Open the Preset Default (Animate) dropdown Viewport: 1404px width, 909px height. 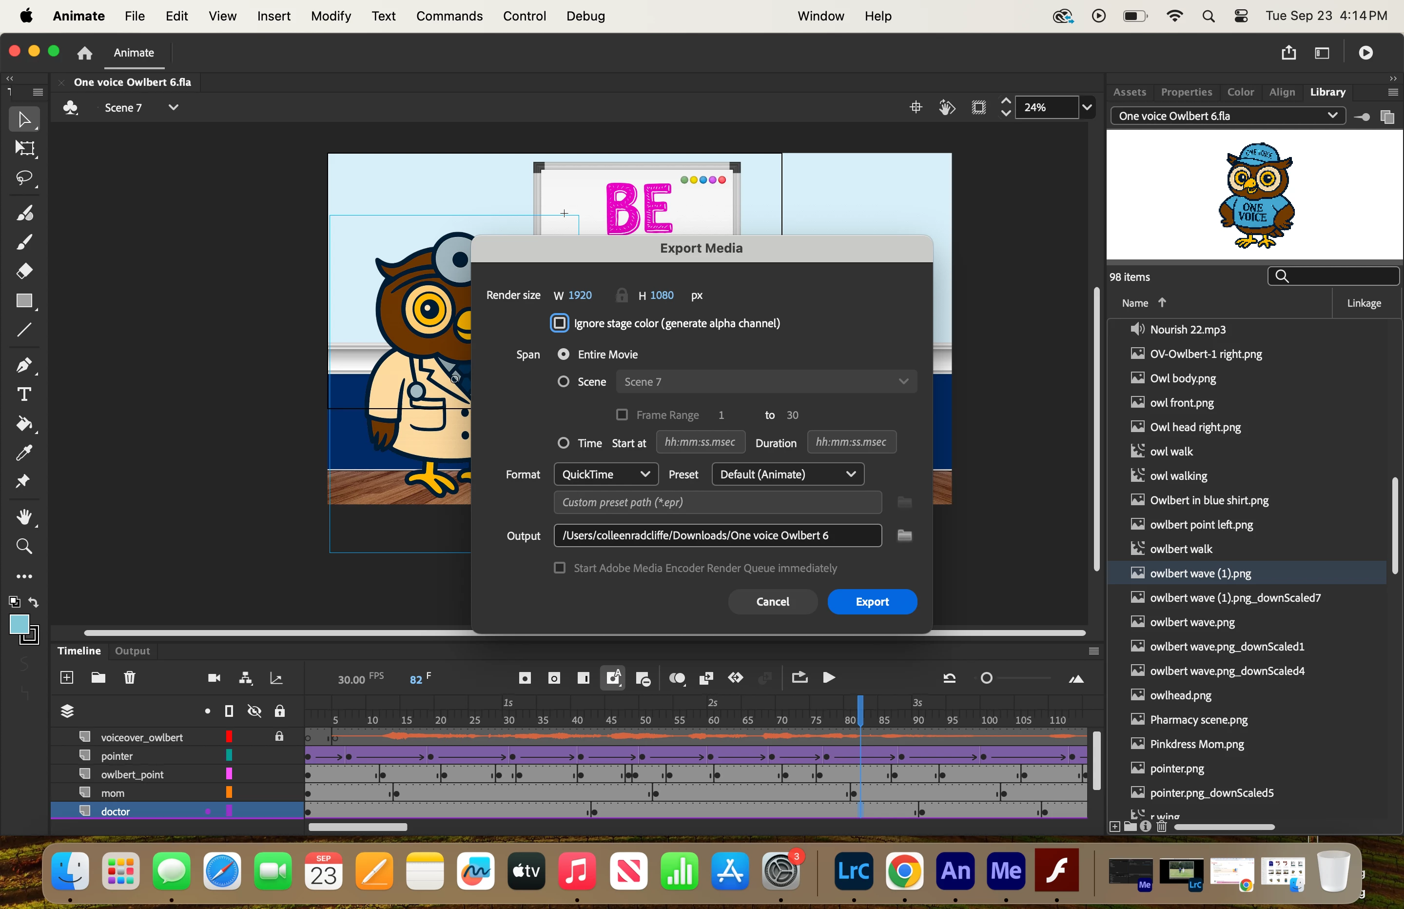(x=787, y=474)
